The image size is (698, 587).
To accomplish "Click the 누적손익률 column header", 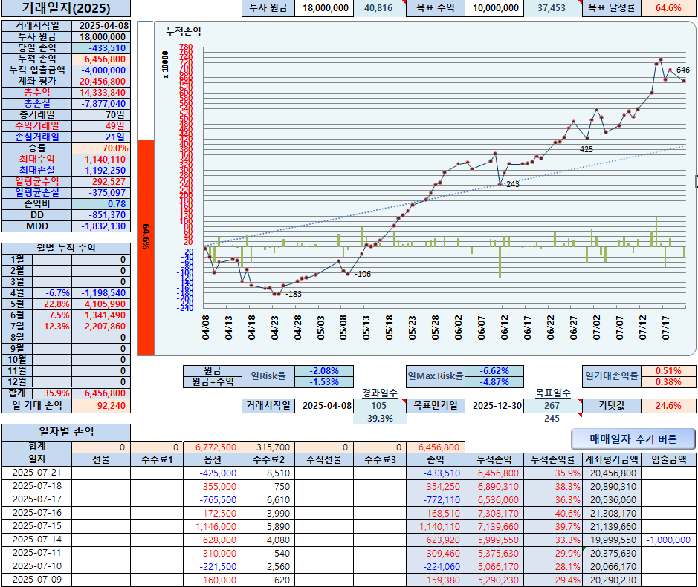I will click(553, 459).
